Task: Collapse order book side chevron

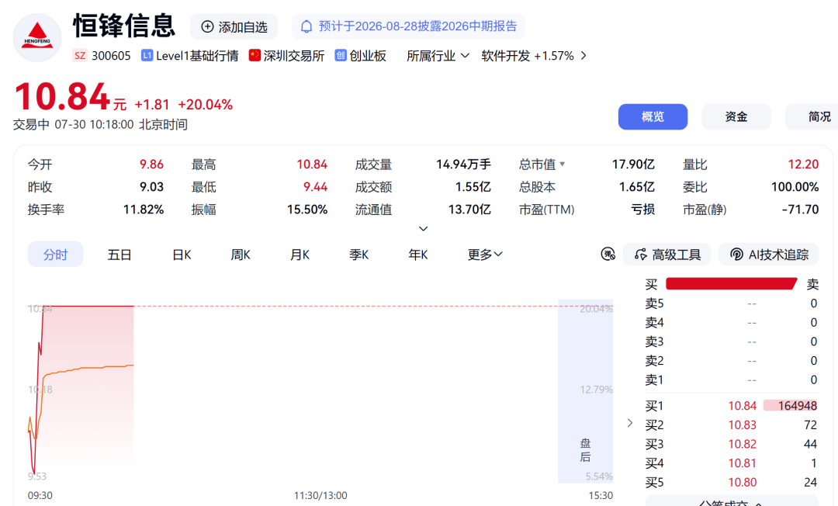Action: (x=630, y=423)
